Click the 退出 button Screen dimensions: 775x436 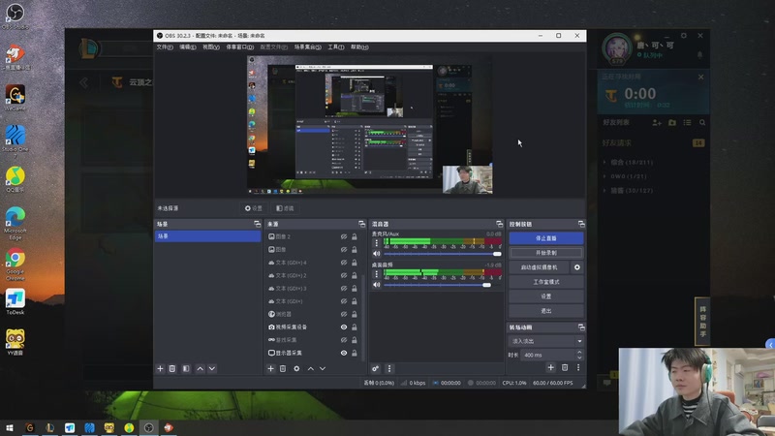[x=546, y=311]
